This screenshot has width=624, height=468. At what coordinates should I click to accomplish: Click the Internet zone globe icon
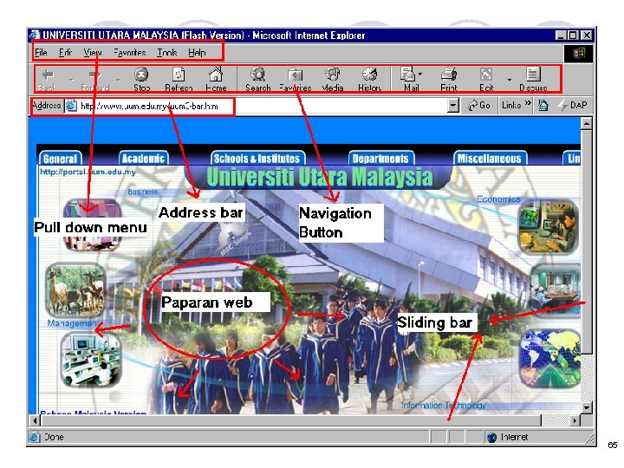pos(492,437)
